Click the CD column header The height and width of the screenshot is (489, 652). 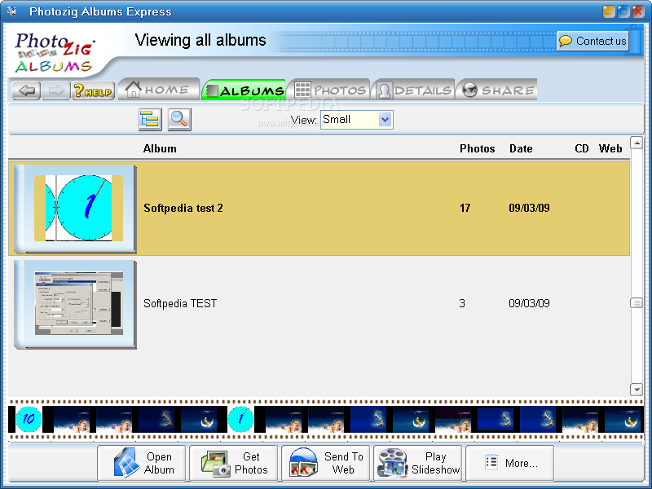coord(582,148)
